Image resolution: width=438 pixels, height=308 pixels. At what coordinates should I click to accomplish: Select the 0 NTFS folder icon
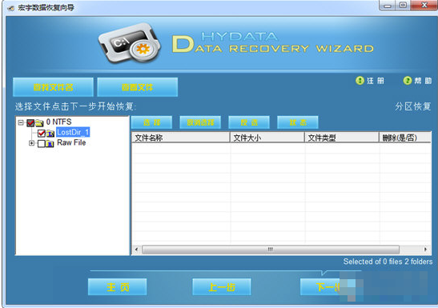click(x=39, y=122)
